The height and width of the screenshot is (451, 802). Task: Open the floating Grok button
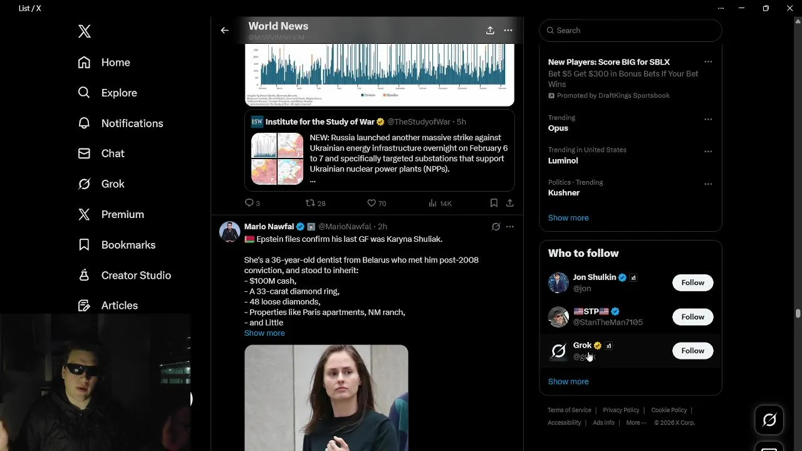pos(769,420)
